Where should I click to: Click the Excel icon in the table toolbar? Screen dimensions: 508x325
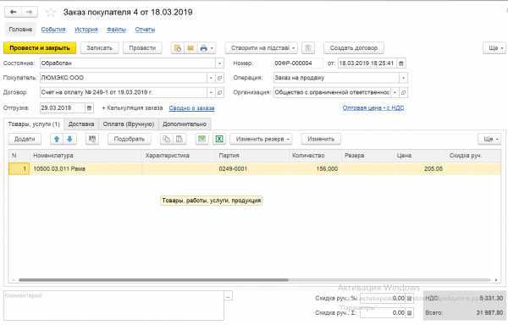coord(219,139)
